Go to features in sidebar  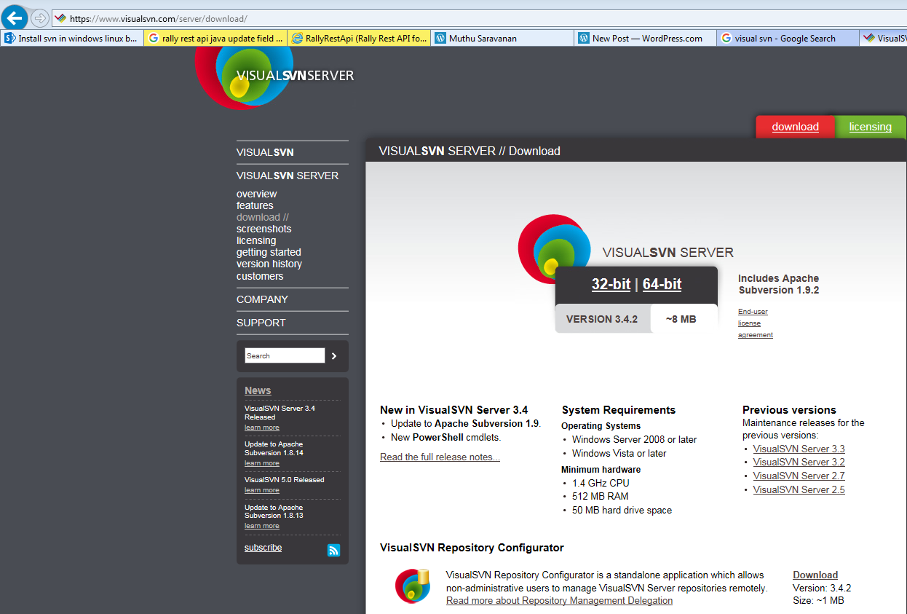pyautogui.click(x=255, y=205)
